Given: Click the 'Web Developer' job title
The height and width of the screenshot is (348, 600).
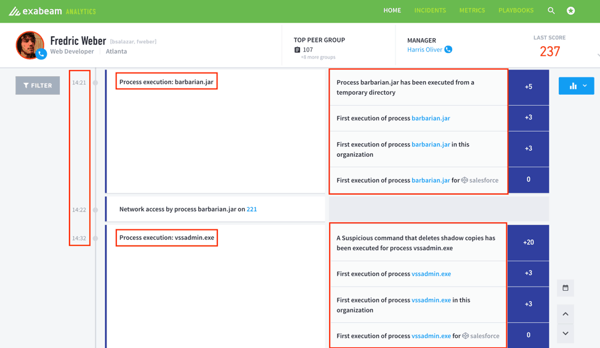Looking at the screenshot, I should (x=72, y=52).
